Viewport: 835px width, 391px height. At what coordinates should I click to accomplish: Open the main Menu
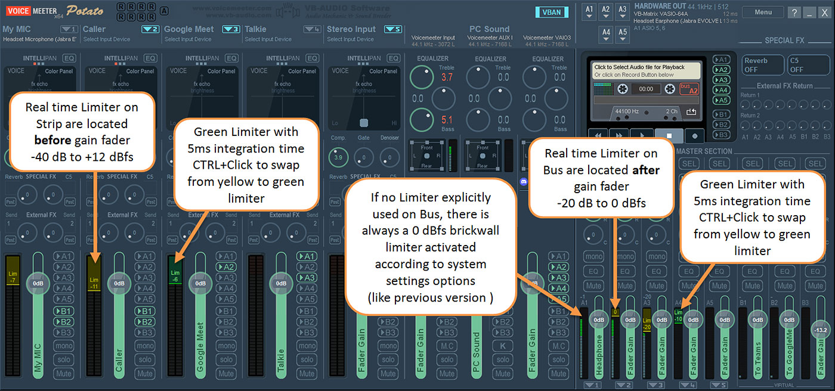(x=763, y=12)
